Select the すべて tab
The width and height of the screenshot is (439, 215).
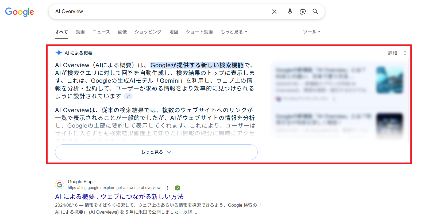[x=61, y=32]
